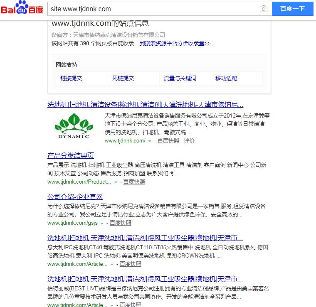This screenshot has height=307, width=316.
Task: Open 百度快照 under 意大利IPC洗地机 snippet
Action: 131,264
